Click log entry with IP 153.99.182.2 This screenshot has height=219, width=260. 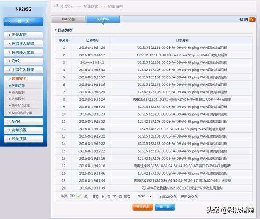click(182, 129)
